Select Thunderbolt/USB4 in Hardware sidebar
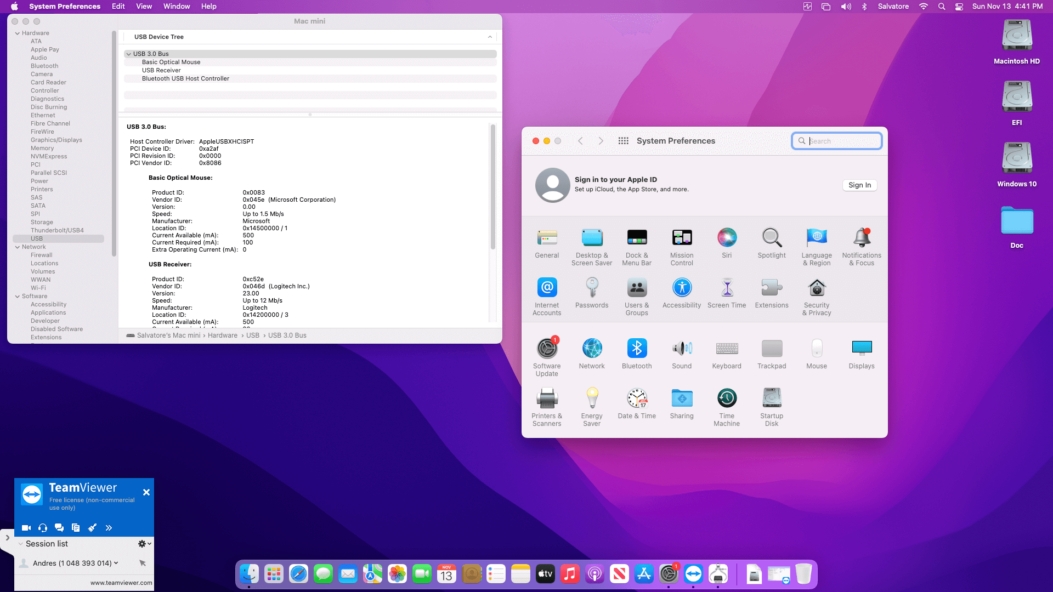Viewport: 1053px width, 592px height. (x=57, y=231)
